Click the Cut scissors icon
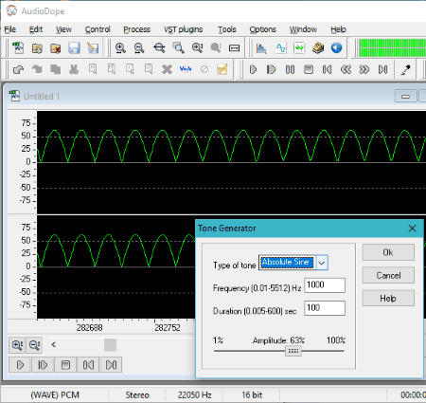 pos(74,69)
